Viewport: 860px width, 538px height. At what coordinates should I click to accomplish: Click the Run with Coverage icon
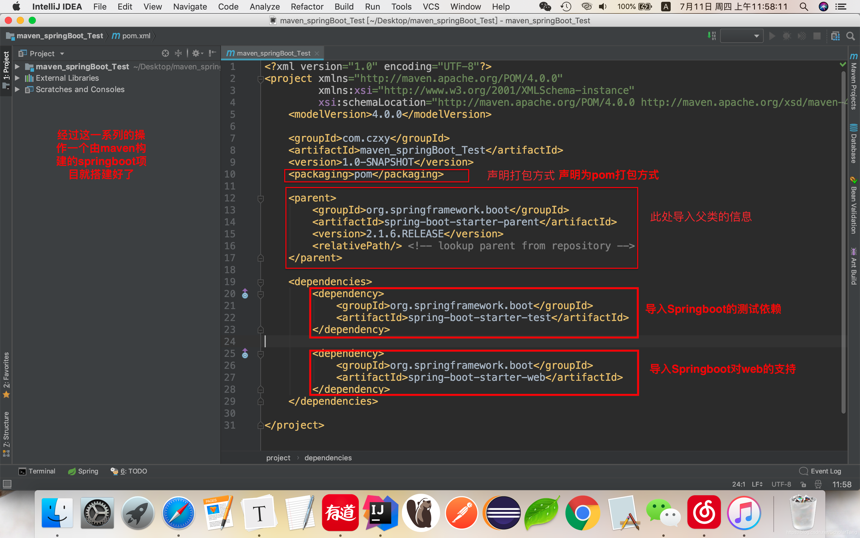click(x=802, y=36)
